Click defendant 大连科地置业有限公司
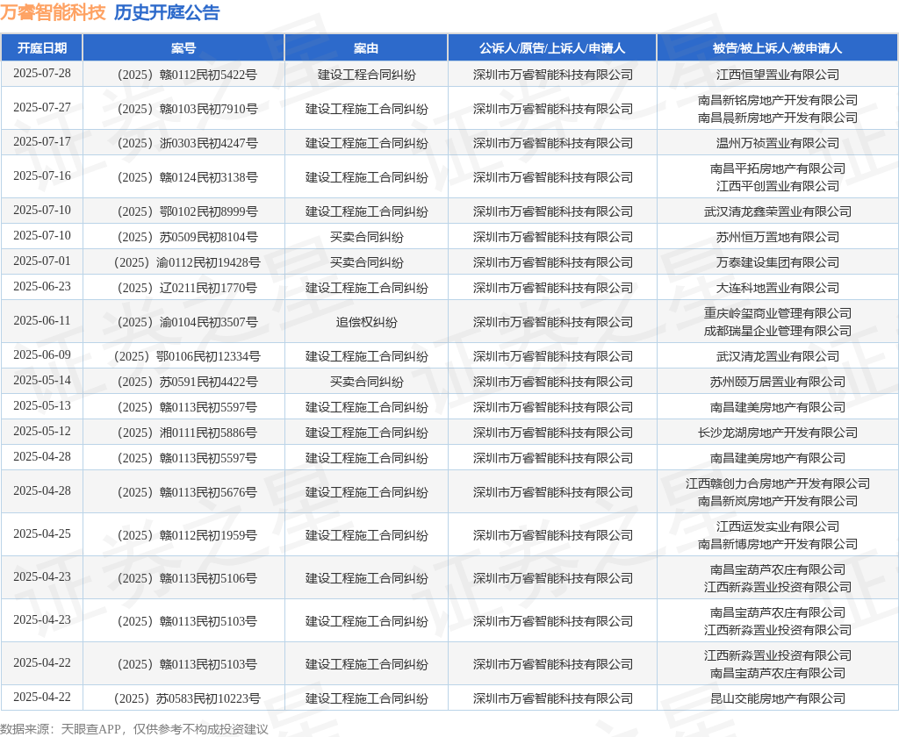 (778, 289)
